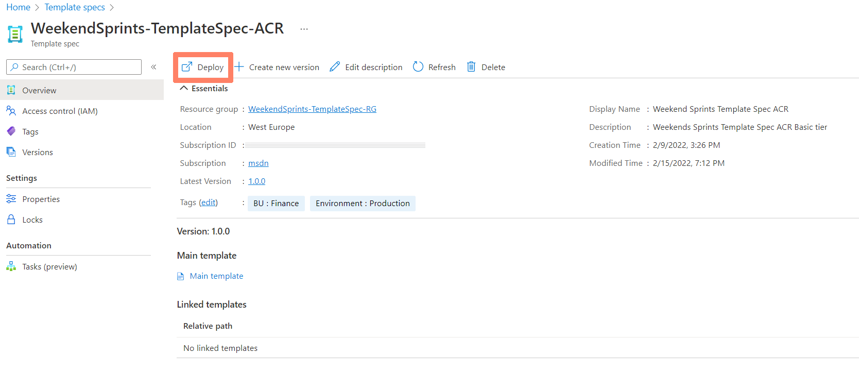Open the Locks settings page
Image resolution: width=859 pixels, height=371 pixels.
[x=32, y=220]
